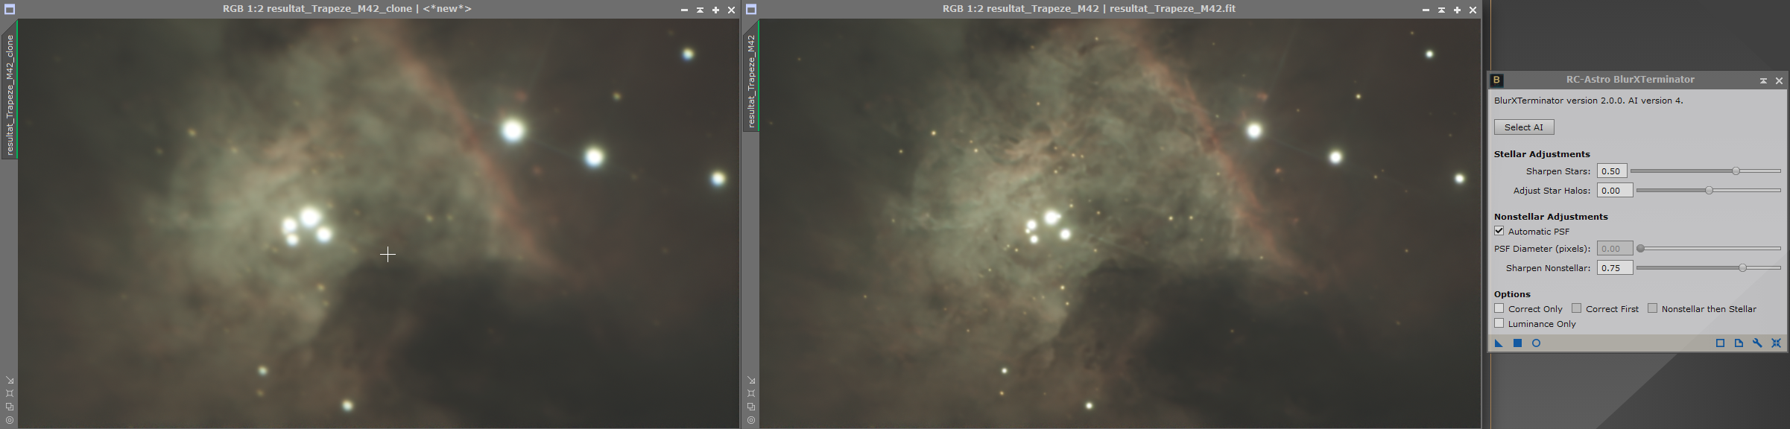1790x429 pixels.
Task: Click the 'Options' section heading
Action: pyautogui.click(x=1512, y=294)
